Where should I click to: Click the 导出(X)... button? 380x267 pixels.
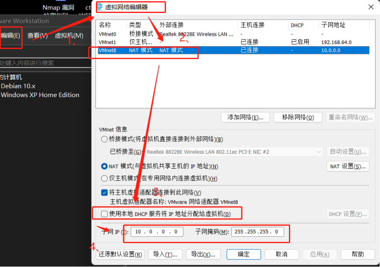(x=203, y=254)
